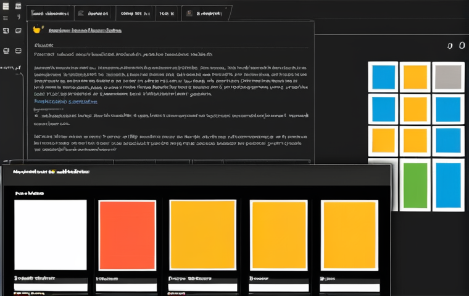Click the input field under the white swatch
The image size is (469, 296).
point(51,287)
